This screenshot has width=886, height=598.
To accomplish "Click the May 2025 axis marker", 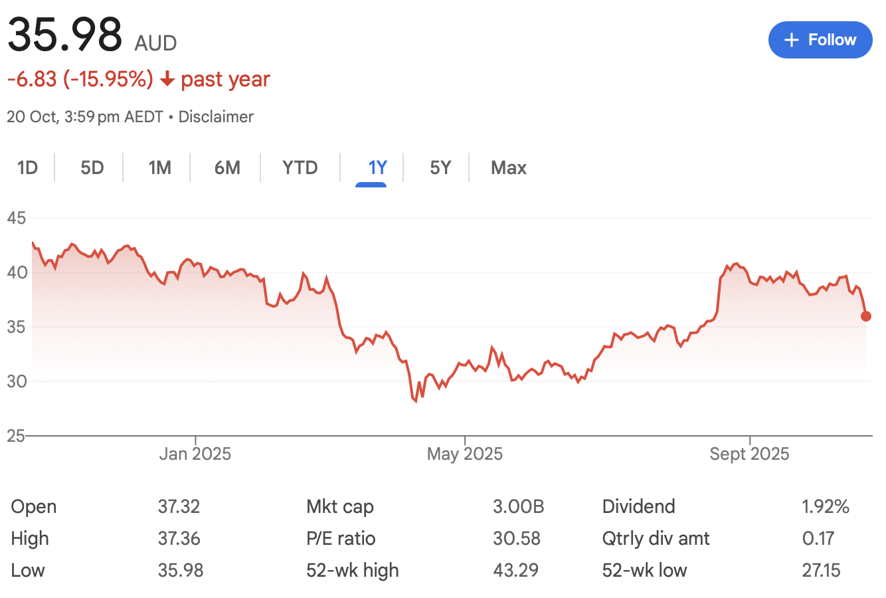I will 465,454.
